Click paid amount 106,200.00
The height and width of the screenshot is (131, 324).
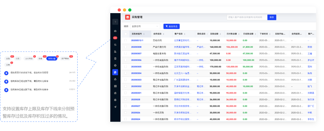[x=232, y=47]
